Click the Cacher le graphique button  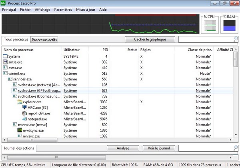pyautogui.click(x=150, y=39)
